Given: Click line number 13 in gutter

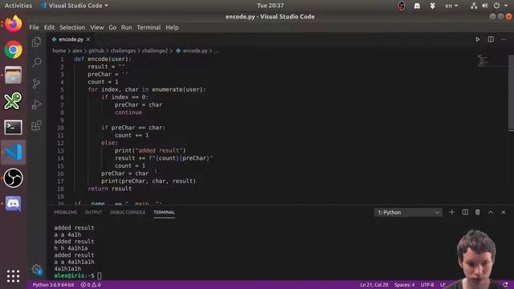Looking at the screenshot, I should (x=60, y=151).
